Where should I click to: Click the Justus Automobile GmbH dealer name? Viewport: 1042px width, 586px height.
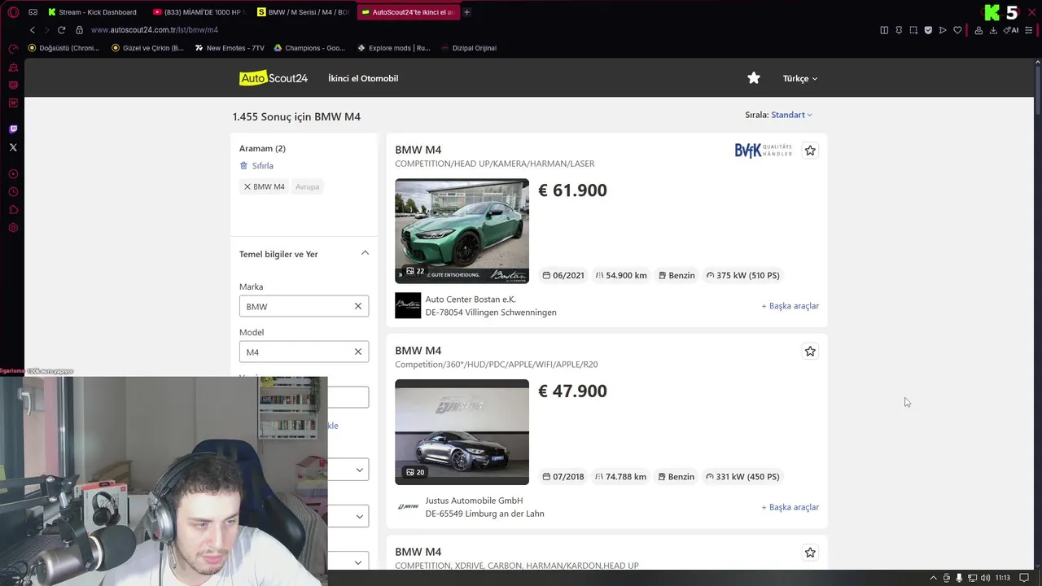(x=474, y=501)
